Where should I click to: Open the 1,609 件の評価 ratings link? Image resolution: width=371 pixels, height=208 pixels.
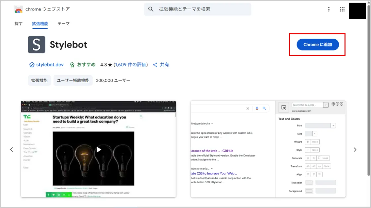131,65
